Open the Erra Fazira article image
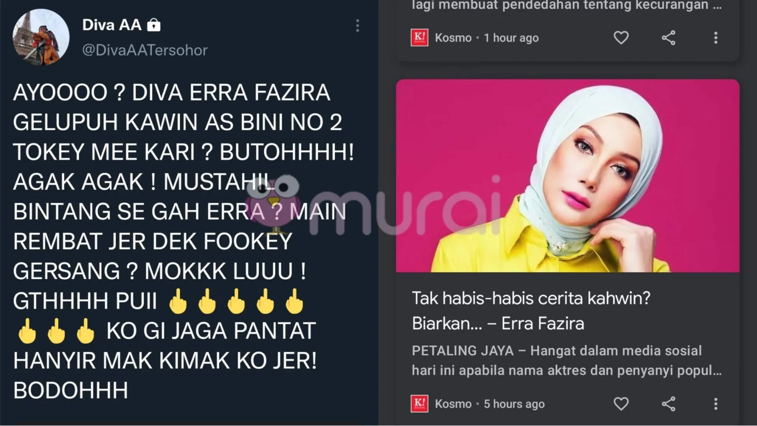The width and height of the screenshot is (757, 426). (568, 176)
